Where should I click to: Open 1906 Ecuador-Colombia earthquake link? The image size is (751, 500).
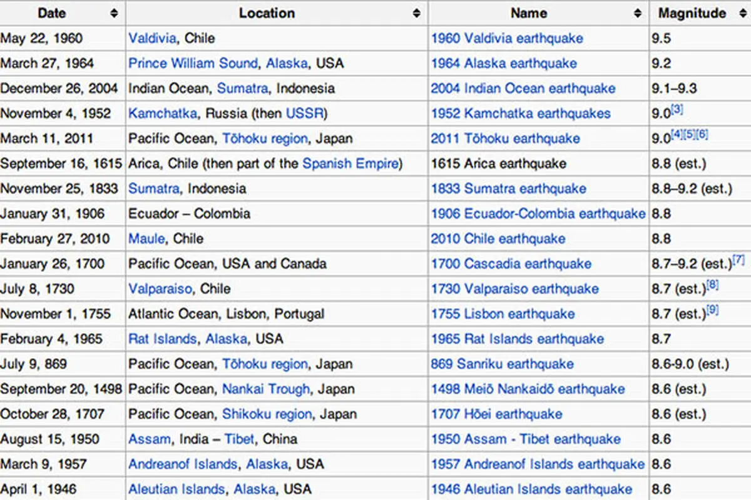(x=538, y=213)
